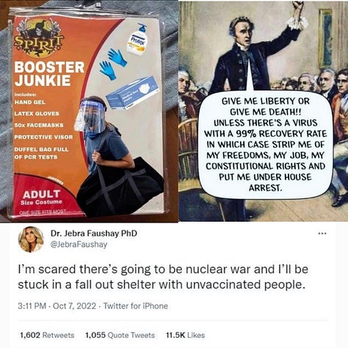The height and width of the screenshot is (348, 348).
Task: Click the @JebraFaushay handle
Action: pos(79,244)
